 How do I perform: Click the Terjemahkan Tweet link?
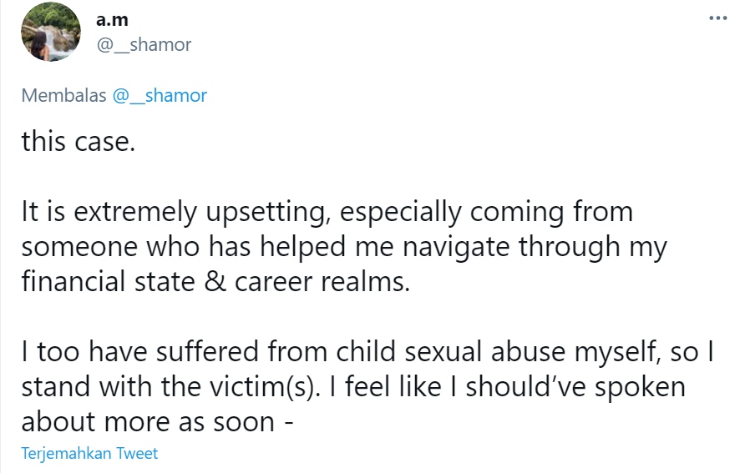click(90, 454)
